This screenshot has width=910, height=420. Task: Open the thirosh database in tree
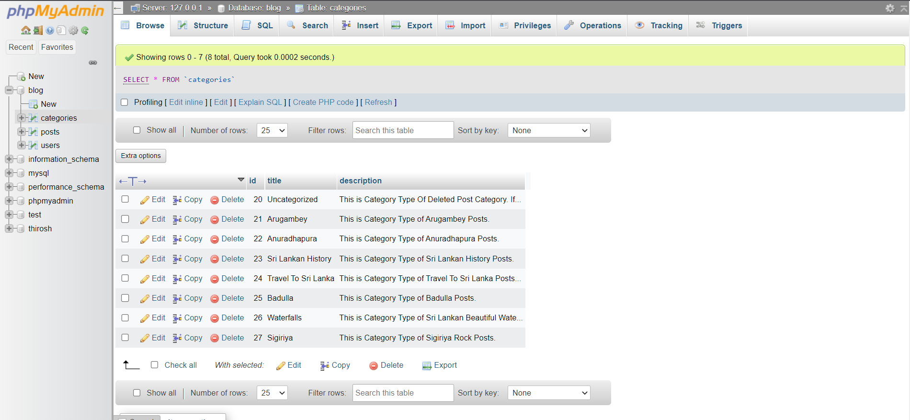click(x=40, y=228)
